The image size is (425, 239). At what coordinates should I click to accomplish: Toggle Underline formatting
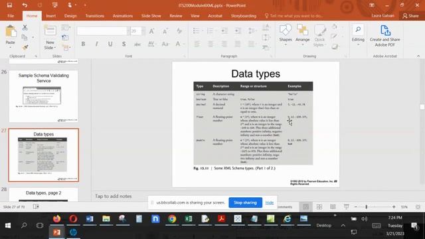pyautogui.click(x=110, y=44)
